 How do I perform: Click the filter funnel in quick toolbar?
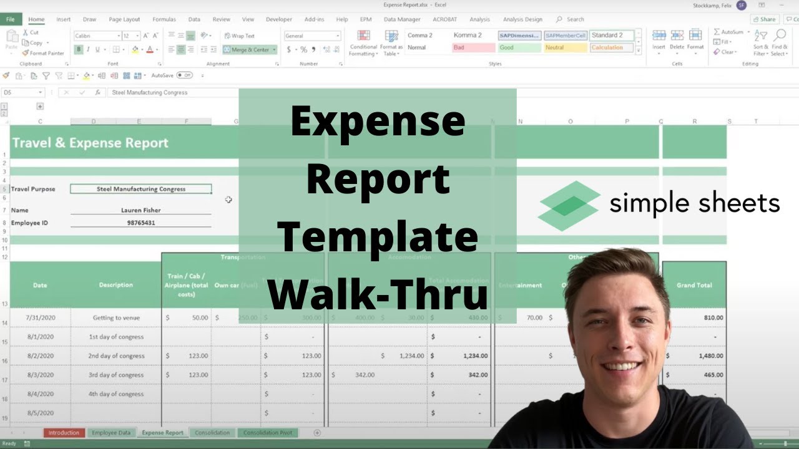[46, 75]
